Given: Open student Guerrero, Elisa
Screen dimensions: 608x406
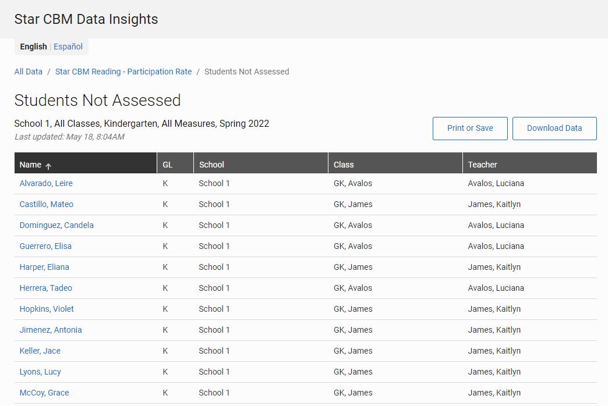Looking at the screenshot, I should click(x=46, y=246).
